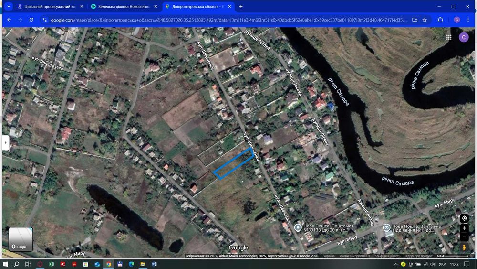Open the Windows notification center
Image resolution: width=477 pixels, height=269 pixels.
[467, 264]
